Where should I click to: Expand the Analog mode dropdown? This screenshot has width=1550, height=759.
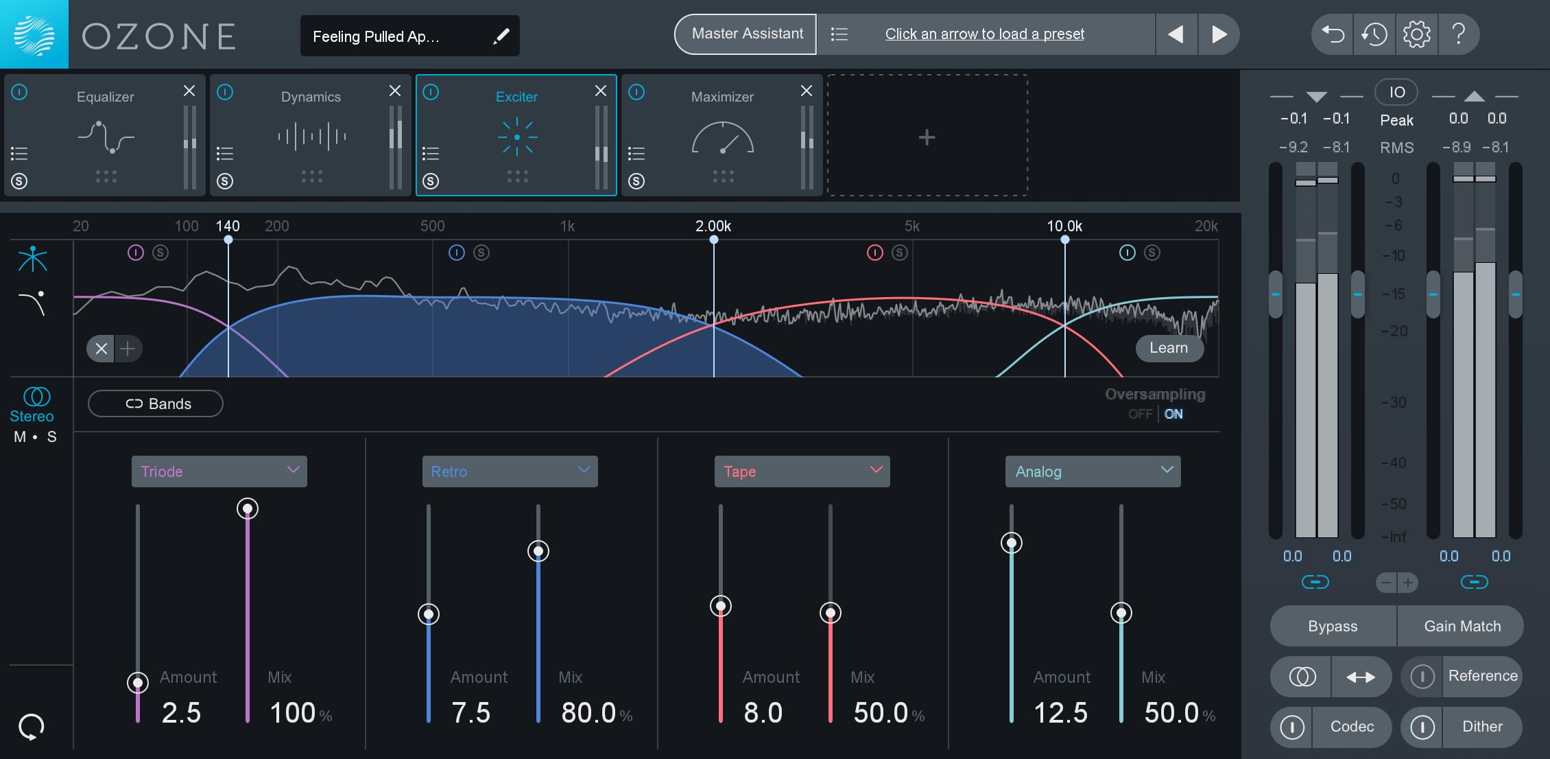pos(1093,471)
